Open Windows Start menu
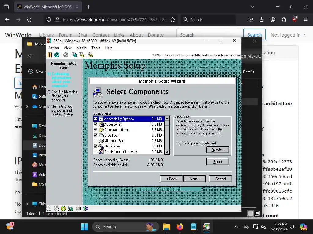The height and width of the screenshot is (234, 313). point(84,227)
